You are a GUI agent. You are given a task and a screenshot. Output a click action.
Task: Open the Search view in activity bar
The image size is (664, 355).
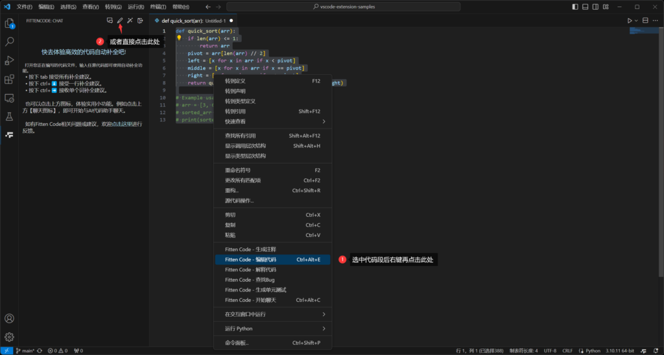9,42
